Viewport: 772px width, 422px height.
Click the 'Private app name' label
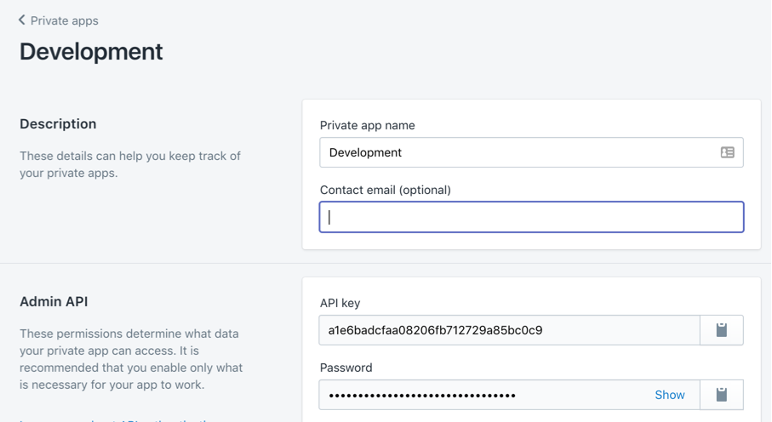click(368, 126)
